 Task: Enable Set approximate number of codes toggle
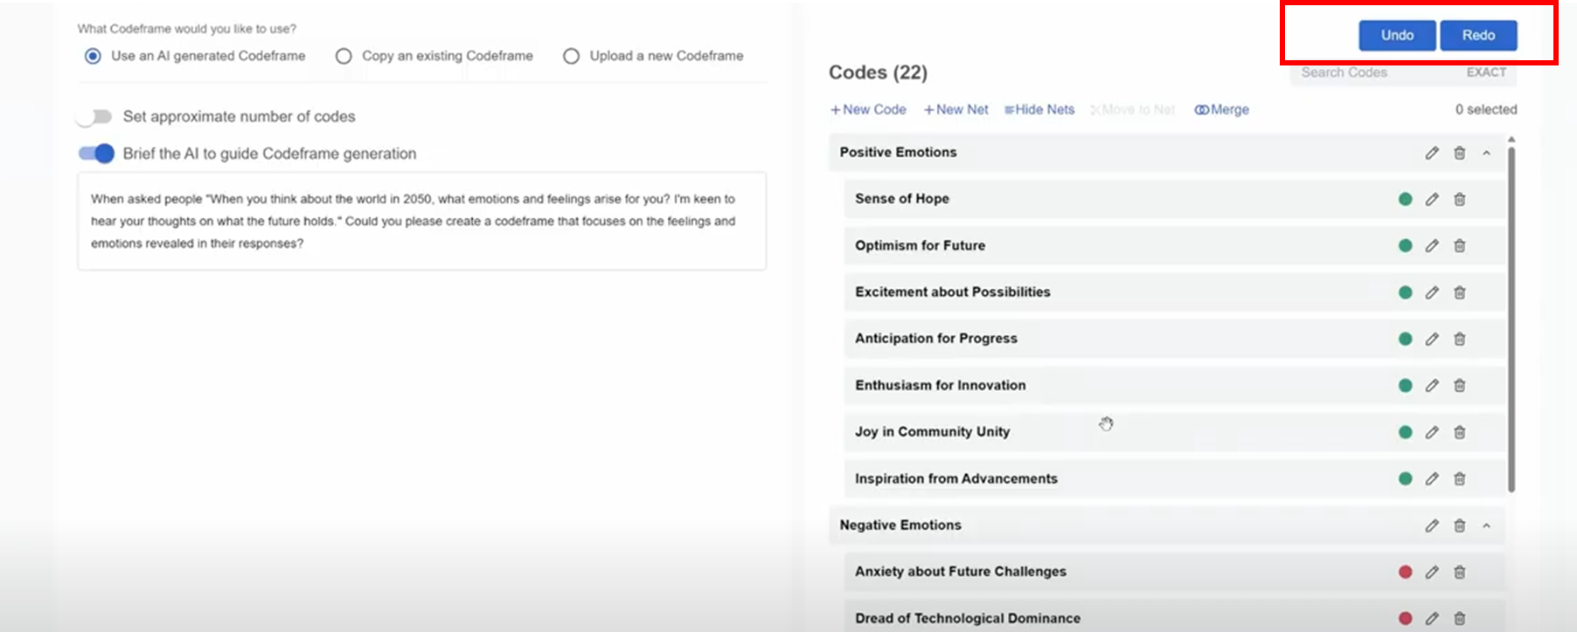click(95, 116)
